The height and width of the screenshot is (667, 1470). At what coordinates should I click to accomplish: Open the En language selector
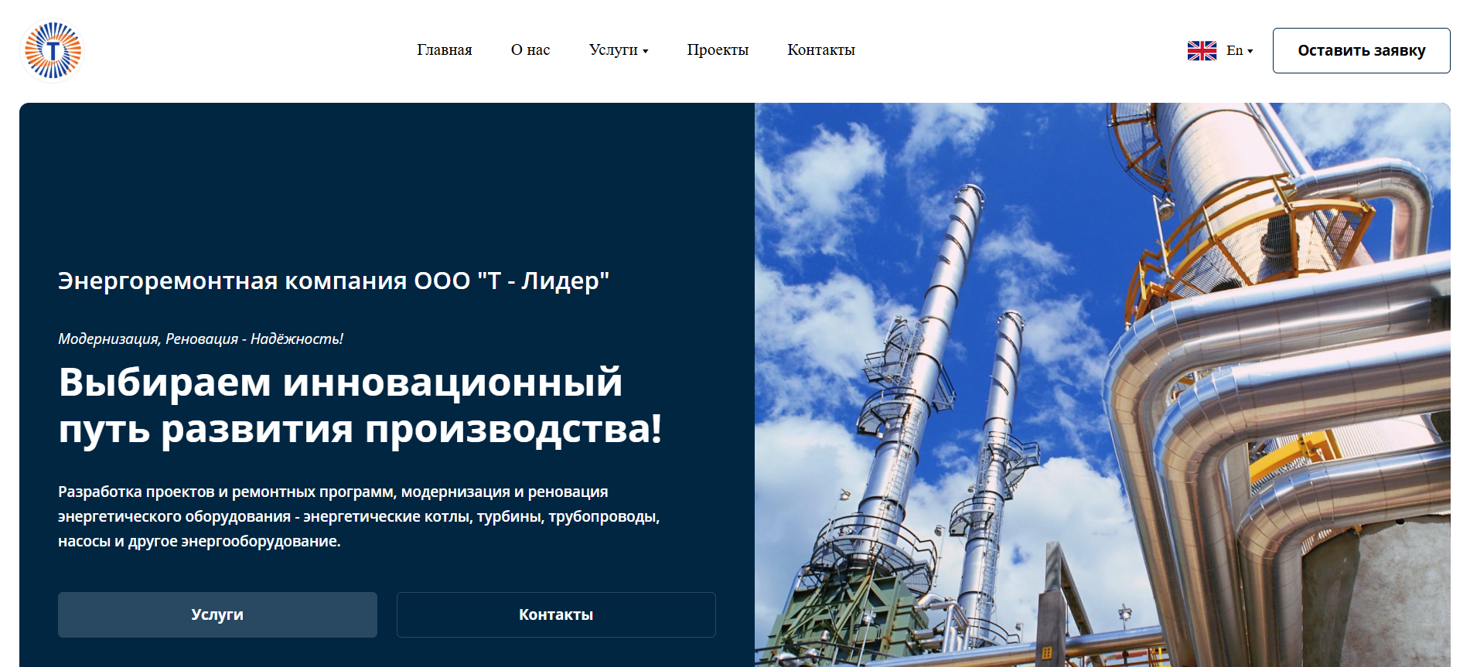coord(1234,51)
